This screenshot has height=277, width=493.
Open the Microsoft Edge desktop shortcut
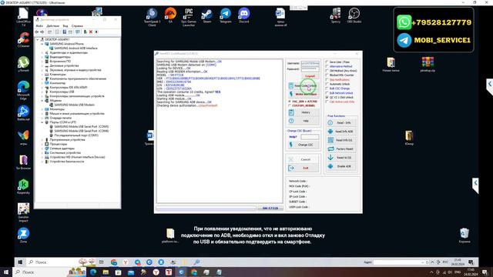tap(23, 91)
